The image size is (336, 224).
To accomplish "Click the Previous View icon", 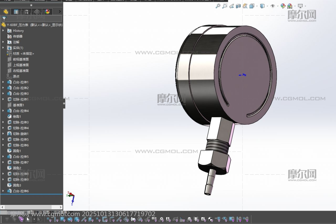I will tap(232, 6).
